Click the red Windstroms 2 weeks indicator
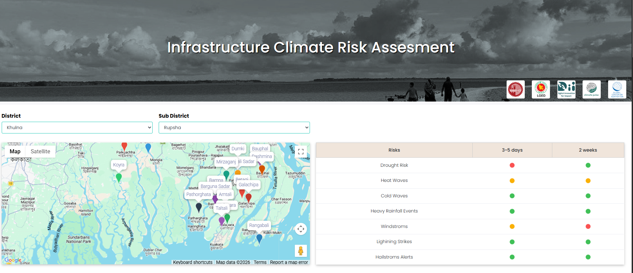The width and height of the screenshot is (633, 273). pos(588,226)
